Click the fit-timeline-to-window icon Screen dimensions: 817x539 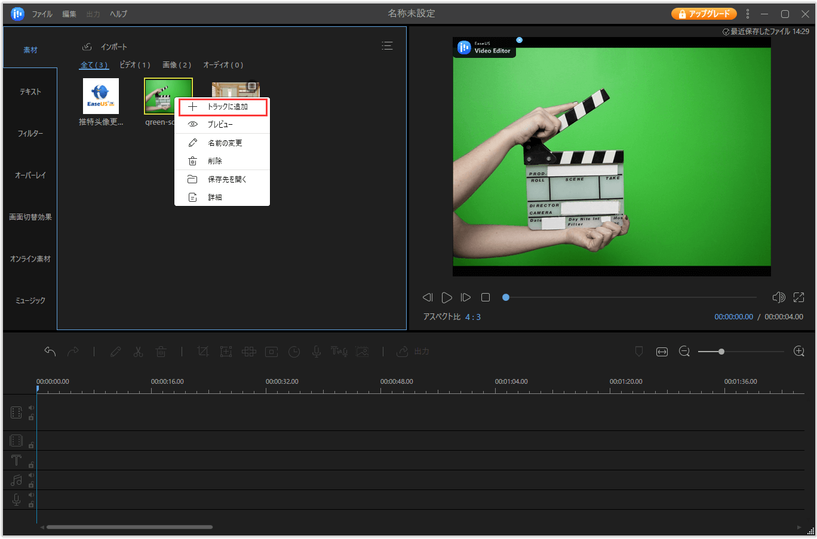click(662, 352)
